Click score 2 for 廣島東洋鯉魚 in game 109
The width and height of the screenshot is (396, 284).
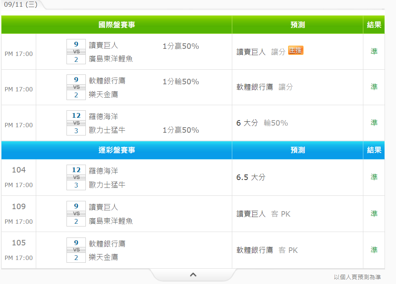[76, 222]
